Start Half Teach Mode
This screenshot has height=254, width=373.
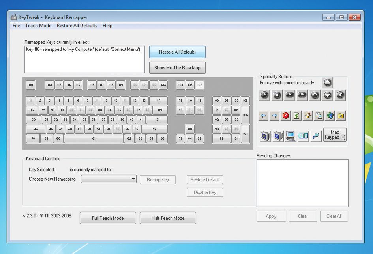click(x=168, y=218)
